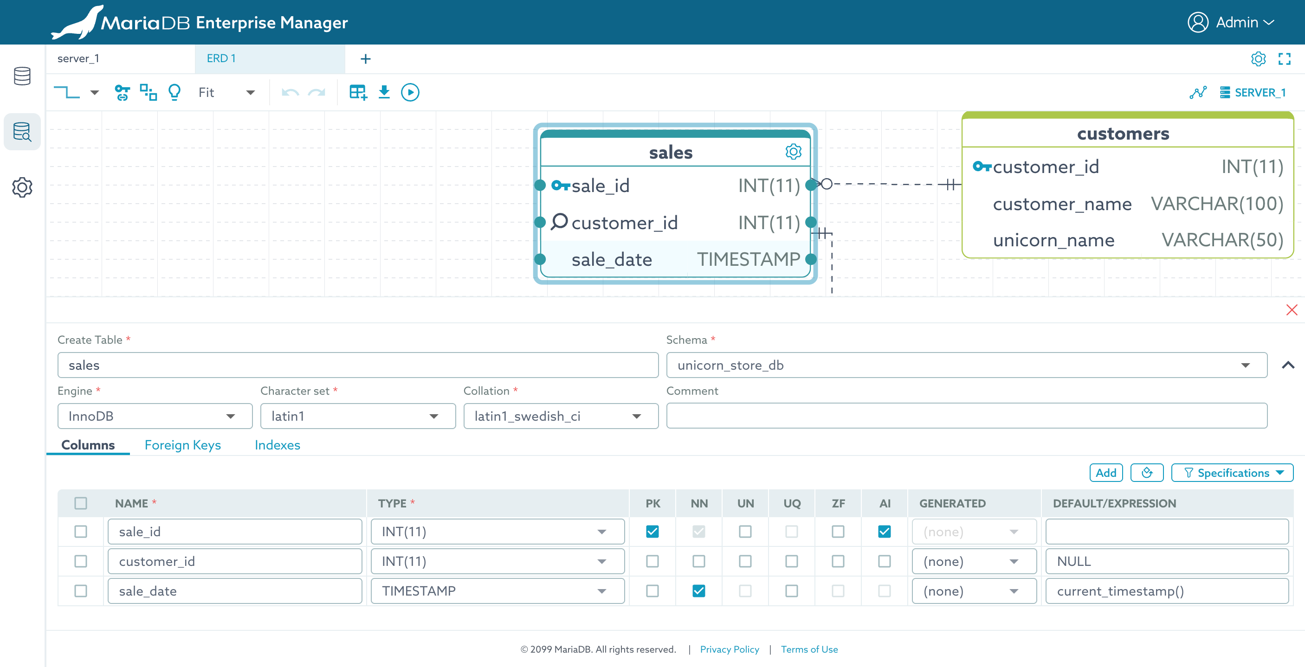The image size is (1305, 667).
Task: Uncheck AI checkbox for sale_id
Action: coord(884,531)
